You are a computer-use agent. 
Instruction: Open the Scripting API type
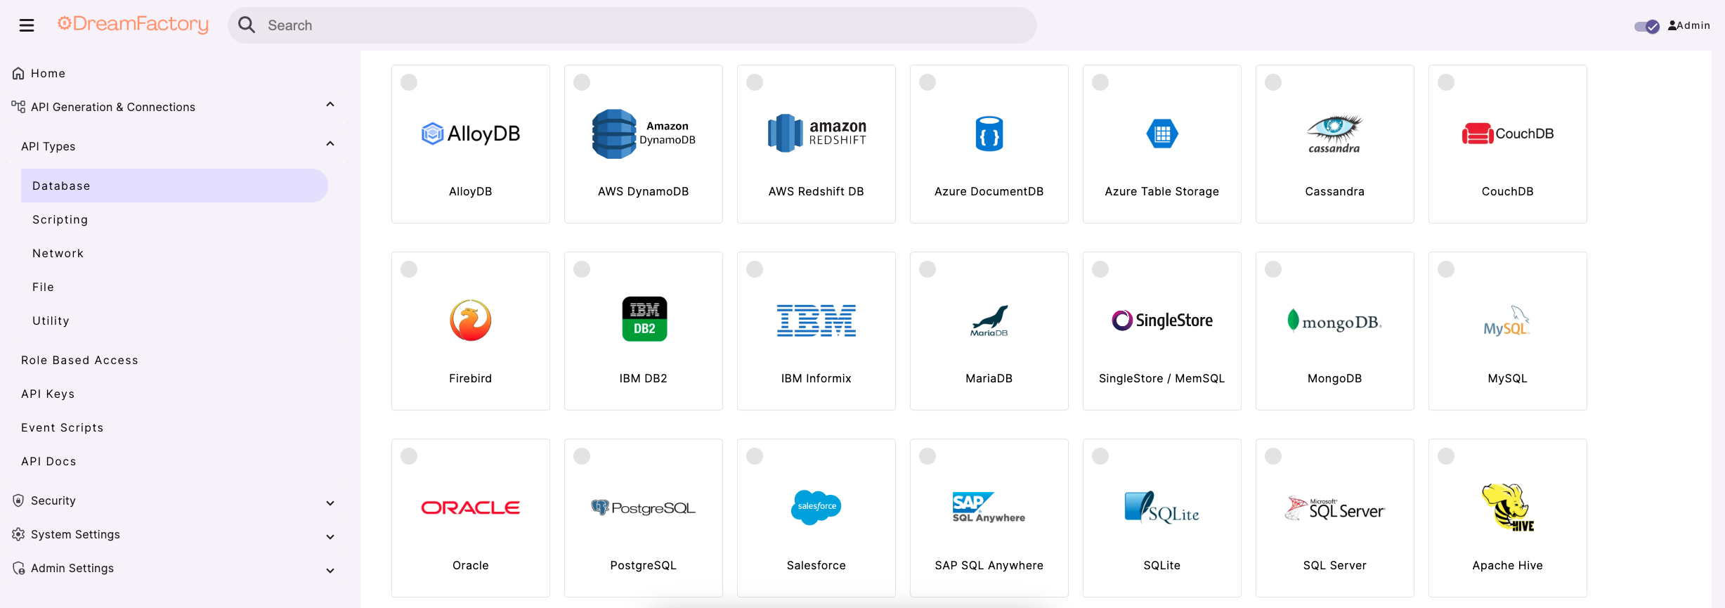60,219
